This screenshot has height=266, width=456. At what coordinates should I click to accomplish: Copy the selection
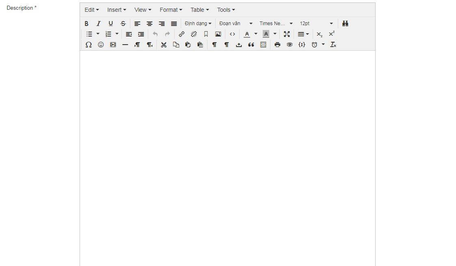(176, 45)
